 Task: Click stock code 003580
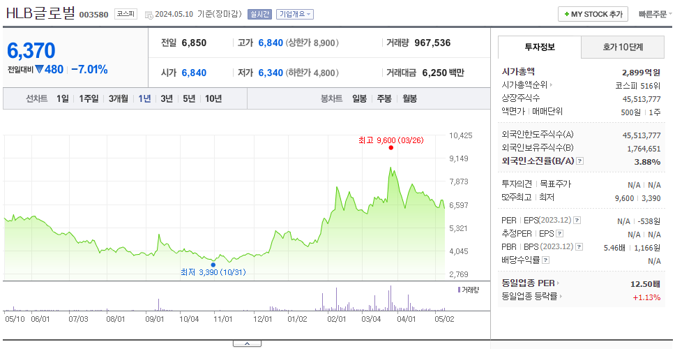click(x=94, y=15)
